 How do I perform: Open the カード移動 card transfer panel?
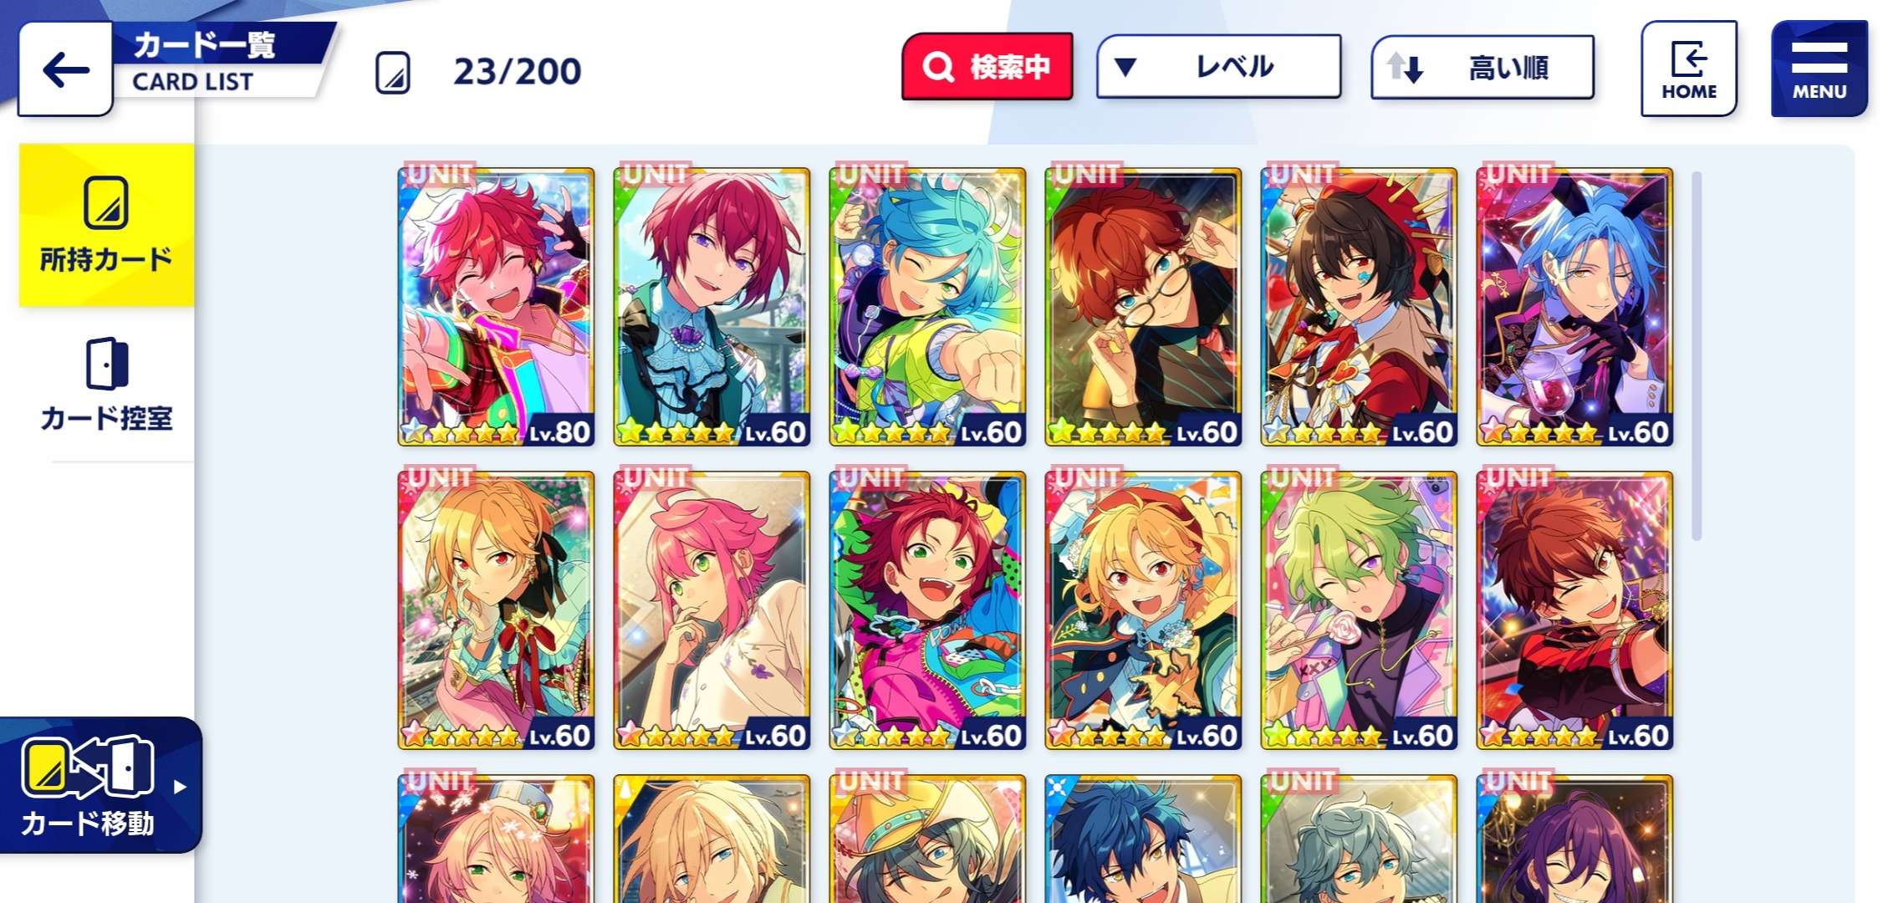(100, 784)
